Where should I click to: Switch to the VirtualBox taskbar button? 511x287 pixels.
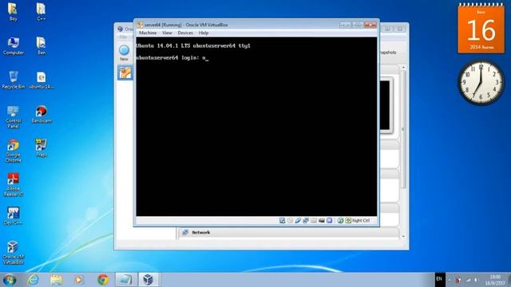[x=149, y=280]
